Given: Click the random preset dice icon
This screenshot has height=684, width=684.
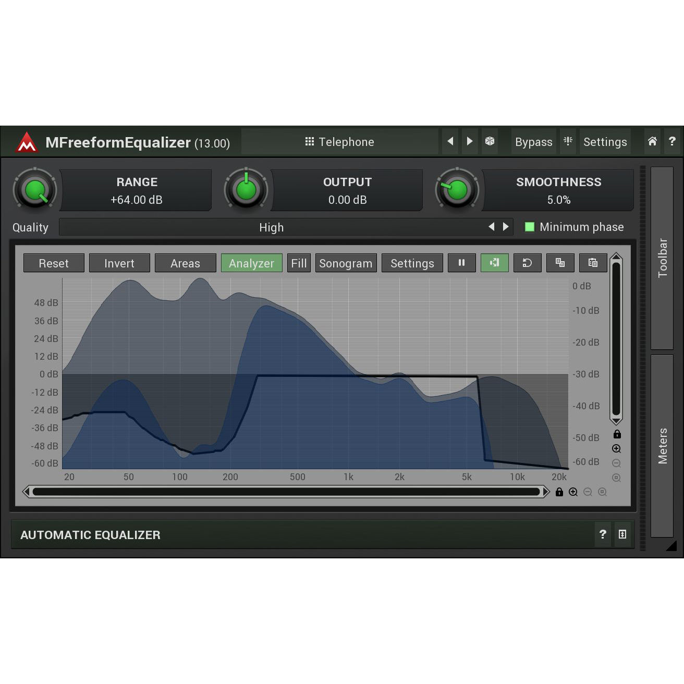Looking at the screenshot, I should click(490, 141).
